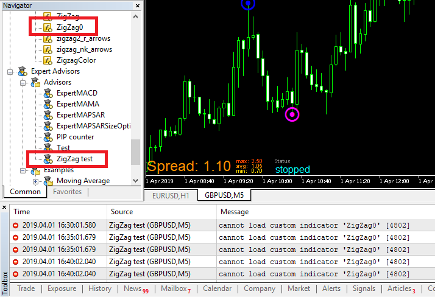Click the ExpertMAPSARSizeOpti advisor icon
This screenshot has height=297, width=435.
(x=48, y=126)
